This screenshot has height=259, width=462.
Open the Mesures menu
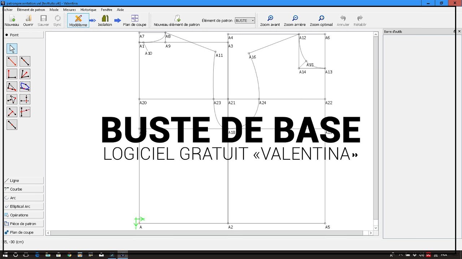click(x=70, y=10)
